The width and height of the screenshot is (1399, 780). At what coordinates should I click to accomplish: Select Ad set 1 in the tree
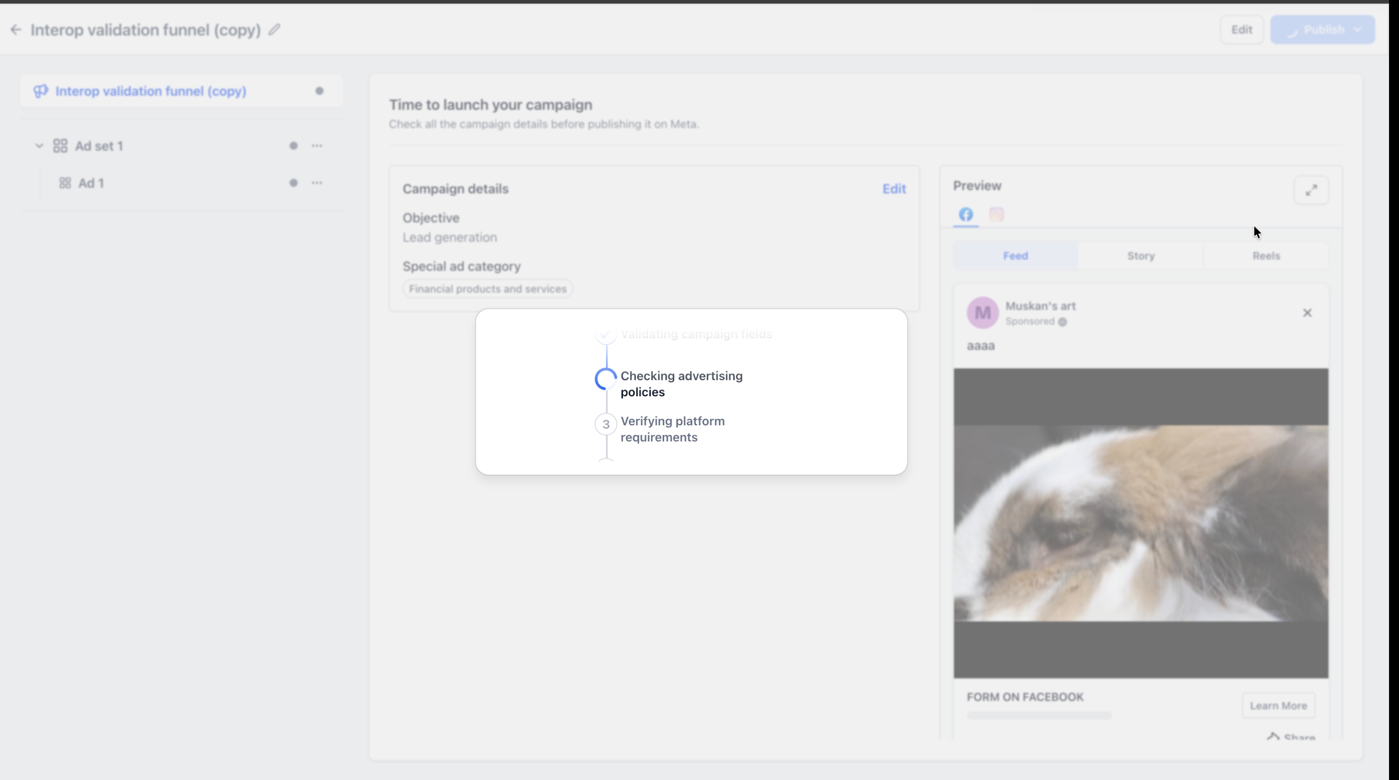(x=99, y=146)
